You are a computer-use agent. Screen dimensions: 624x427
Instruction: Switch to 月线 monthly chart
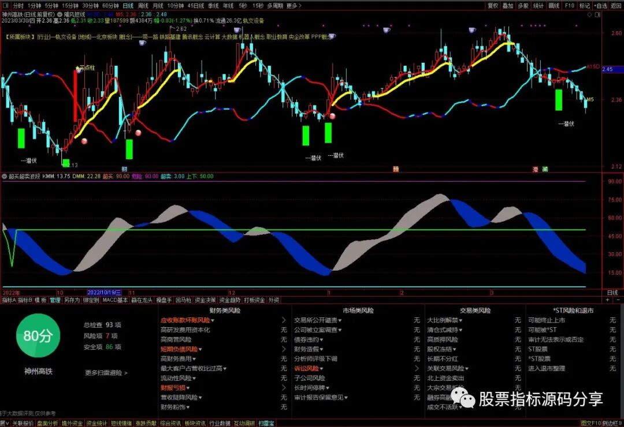coord(158,6)
